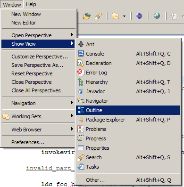
Task: Show the Navigator view
Action: pyautogui.click(x=128, y=101)
